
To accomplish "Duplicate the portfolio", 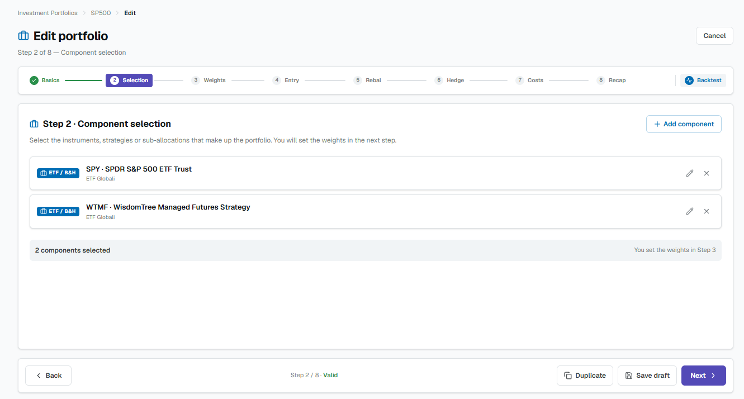I will tap(585, 376).
